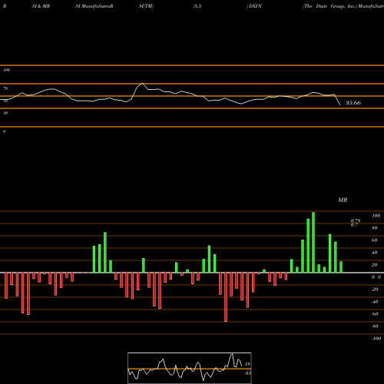The image size is (384, 384).
Task: Click the -80 label on MR axis
Action: [375, 326]
